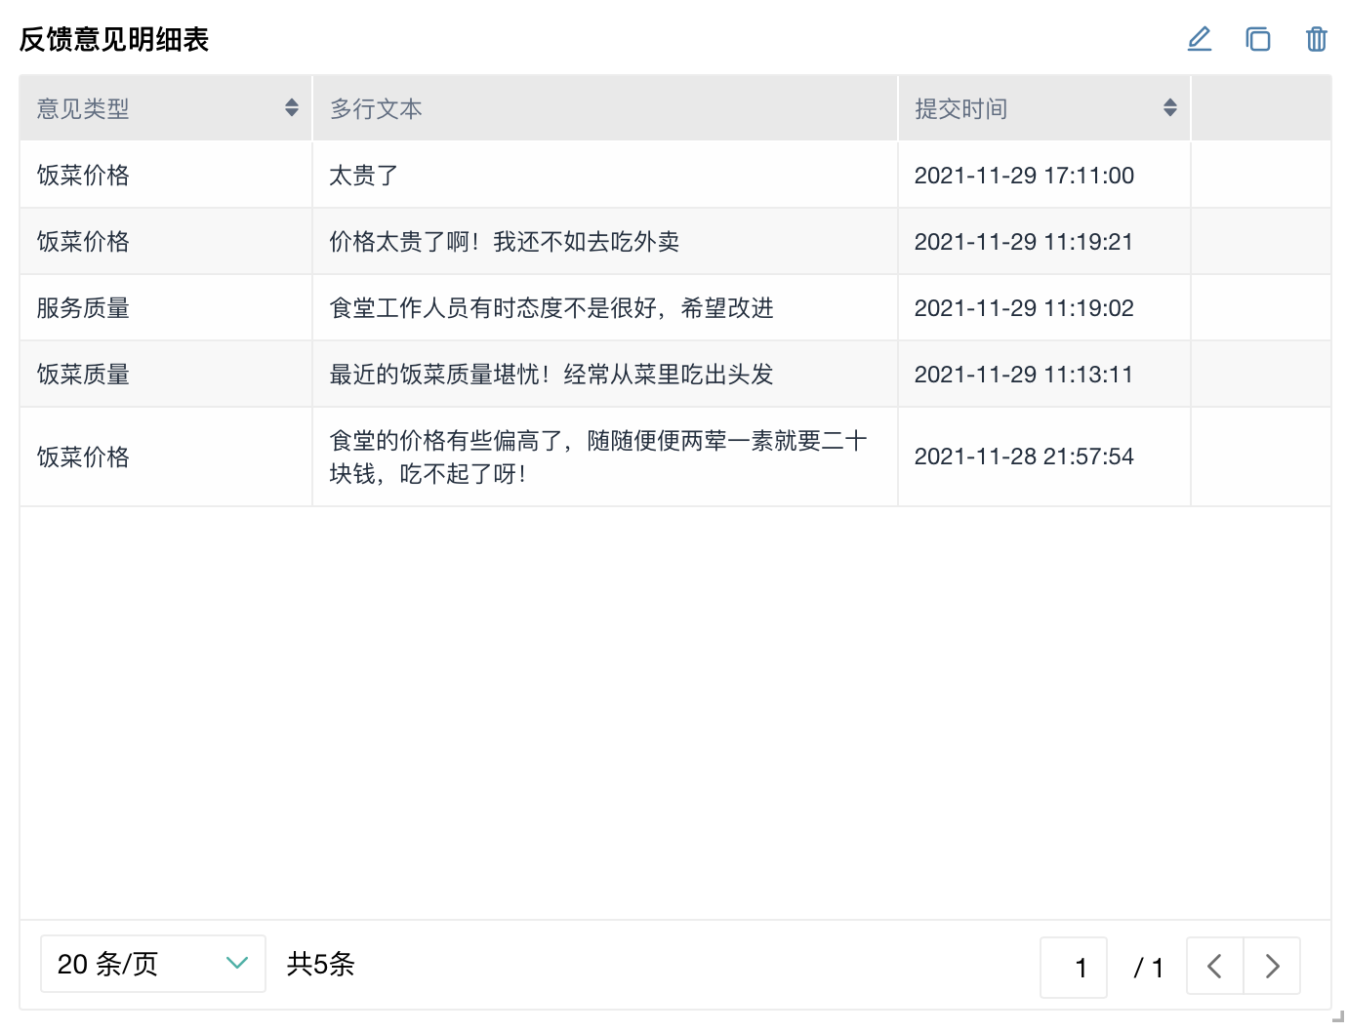
Task: Go to previous page arrow
Action: point(1215,966)
